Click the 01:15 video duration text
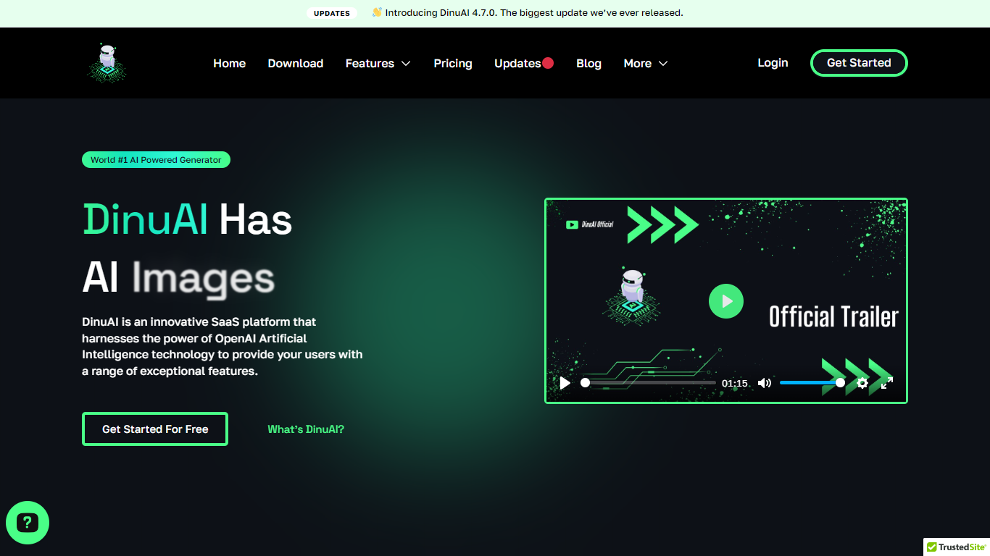 coord(735,384)
